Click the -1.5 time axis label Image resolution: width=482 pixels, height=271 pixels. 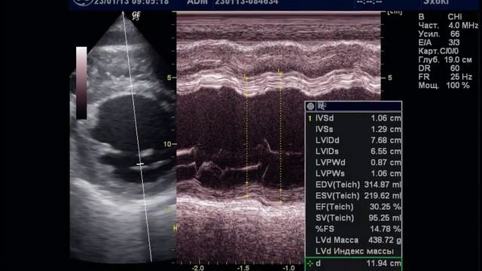(x=243, y=268)
